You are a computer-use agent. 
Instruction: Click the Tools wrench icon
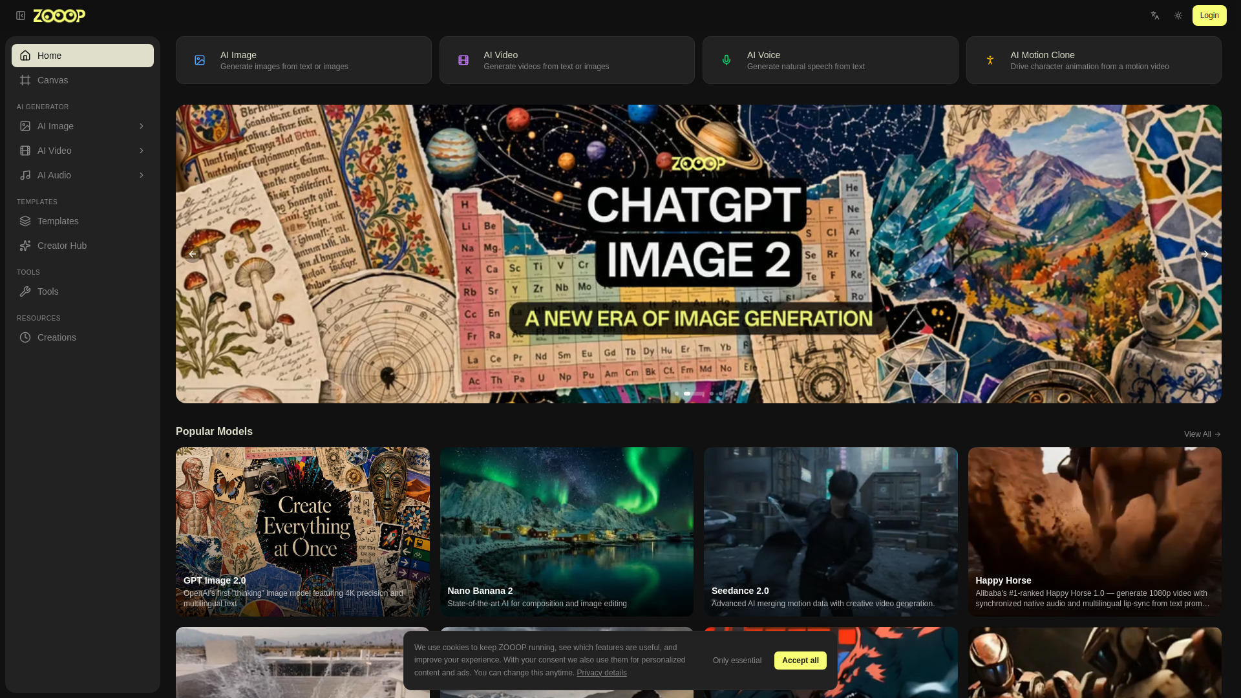[x=25, y=291]
